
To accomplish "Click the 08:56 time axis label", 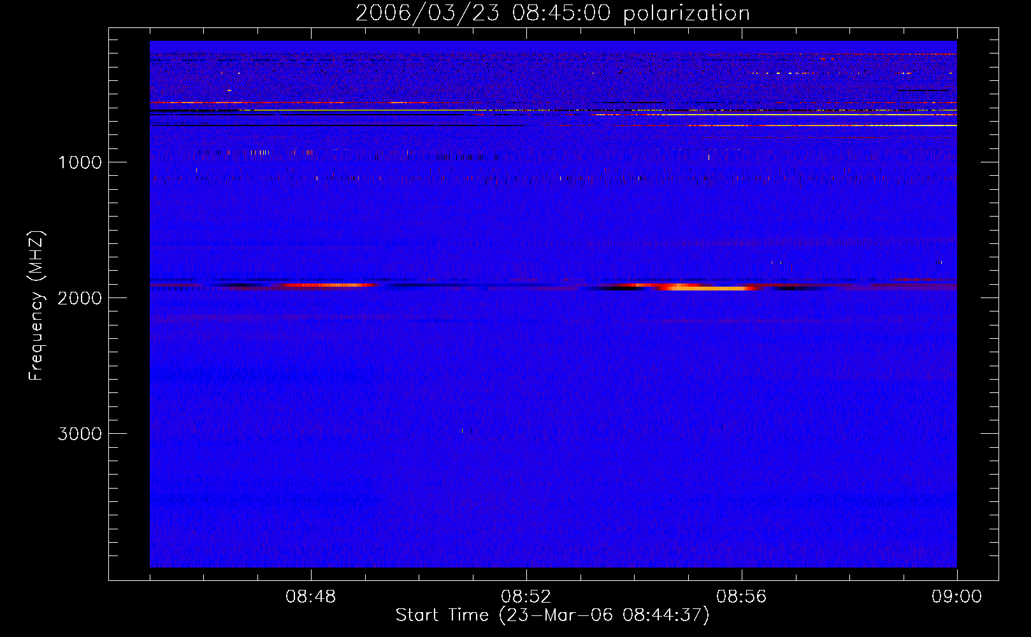I will 742,597.
